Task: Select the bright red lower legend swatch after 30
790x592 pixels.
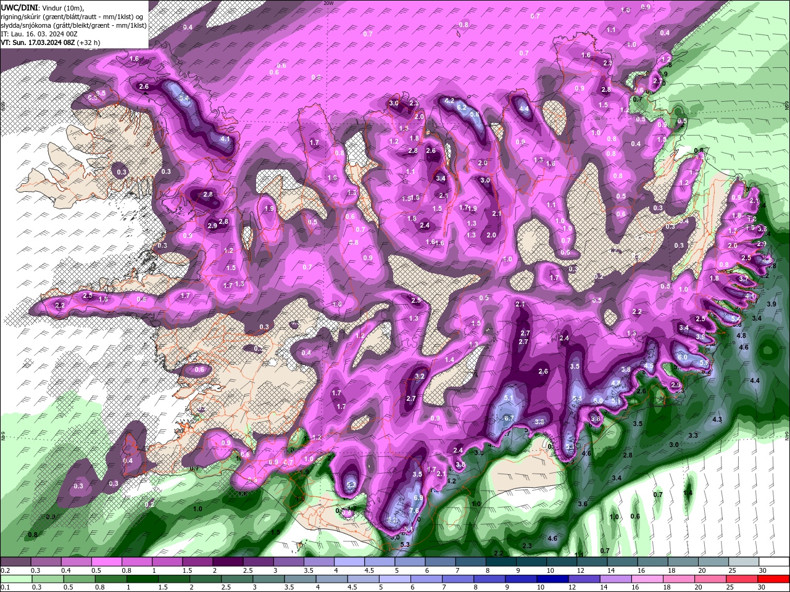Action: pos(775,579)
